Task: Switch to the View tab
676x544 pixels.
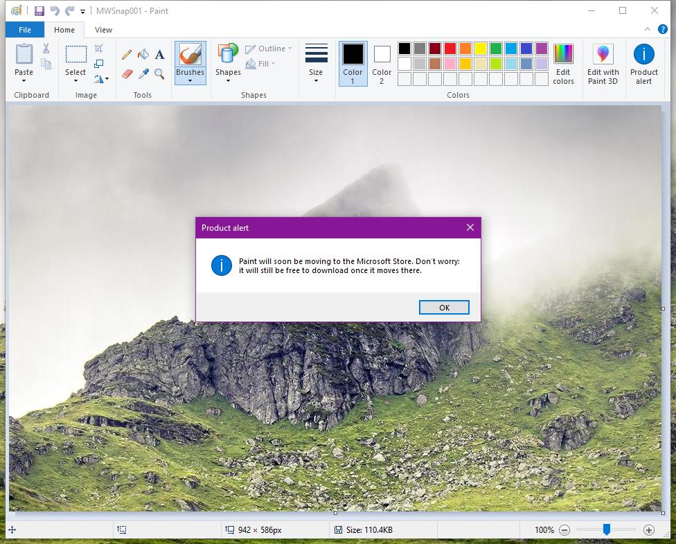Action: pyautogui.click(x=103, y=30)
